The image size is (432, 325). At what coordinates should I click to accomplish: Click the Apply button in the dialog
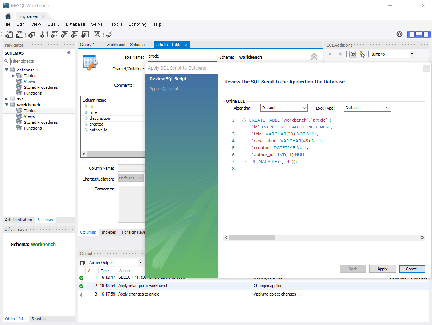(x=382, y=269)
